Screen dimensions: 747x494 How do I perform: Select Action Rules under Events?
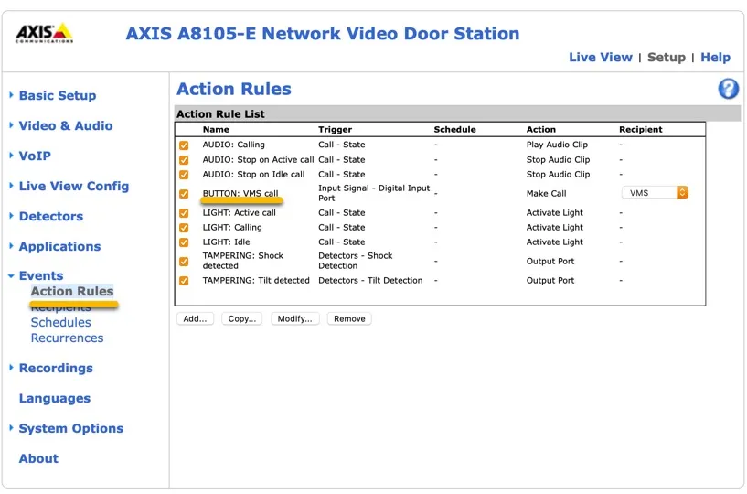[72, 291]
